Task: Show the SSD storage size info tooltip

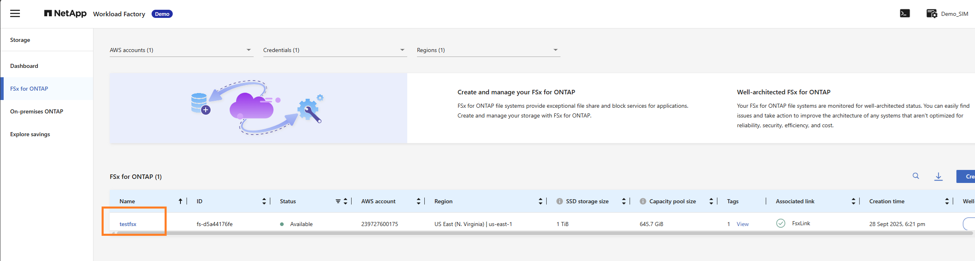Action: click(x=560, y=201)
